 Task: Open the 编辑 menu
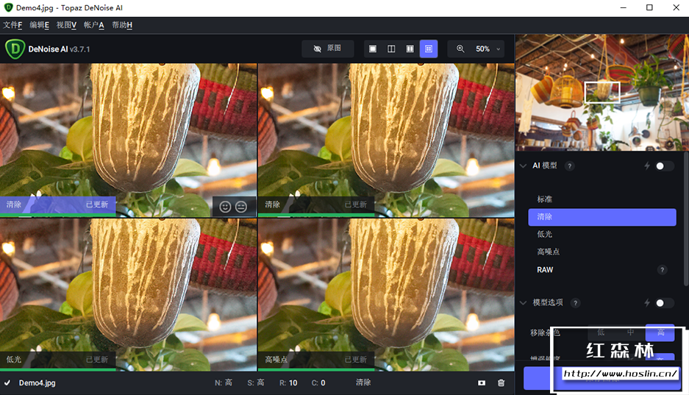coord(39,25)
